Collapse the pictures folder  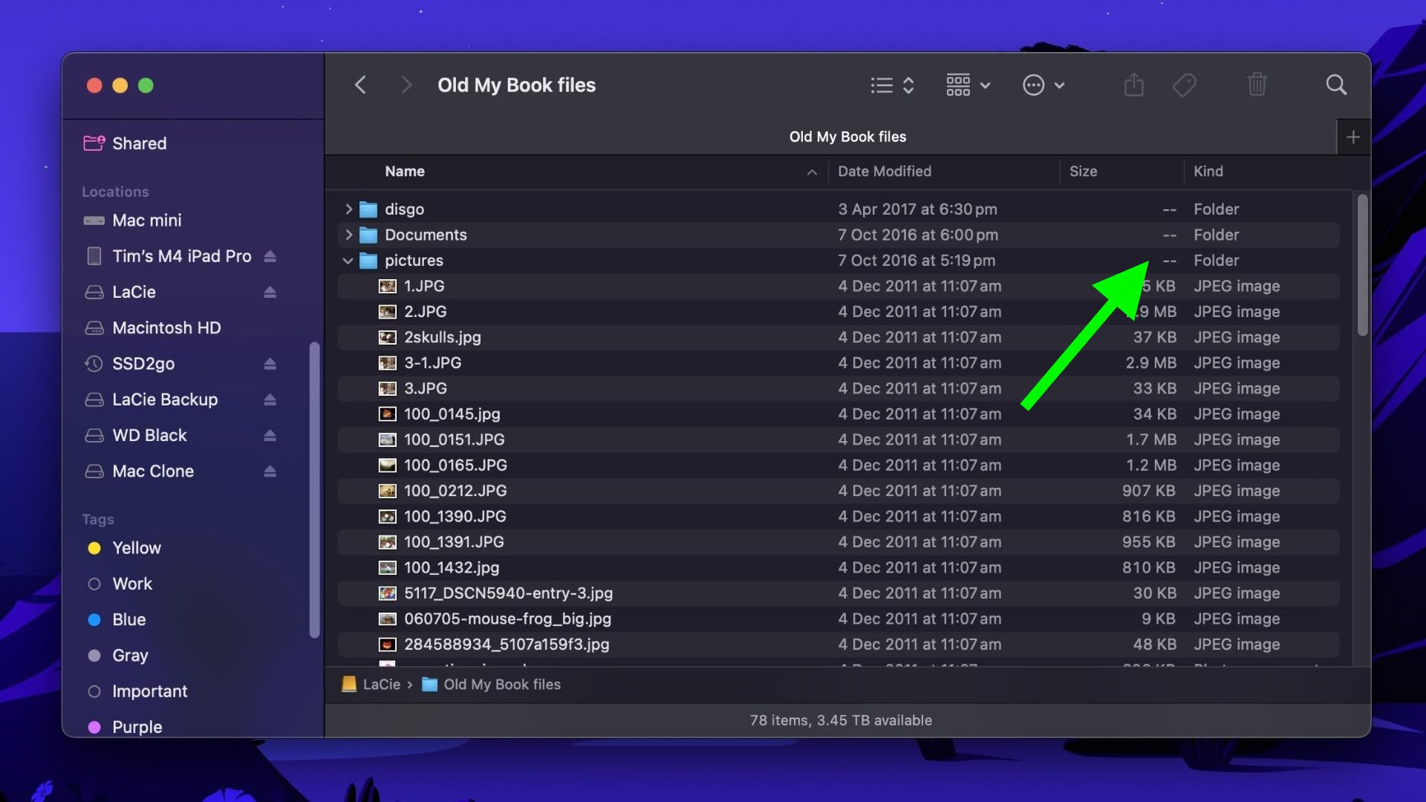point(348,261)
